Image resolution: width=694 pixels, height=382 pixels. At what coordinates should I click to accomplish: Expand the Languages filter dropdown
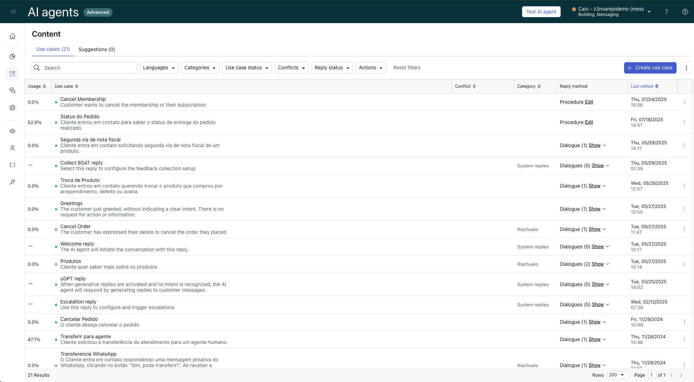(159, 68)
